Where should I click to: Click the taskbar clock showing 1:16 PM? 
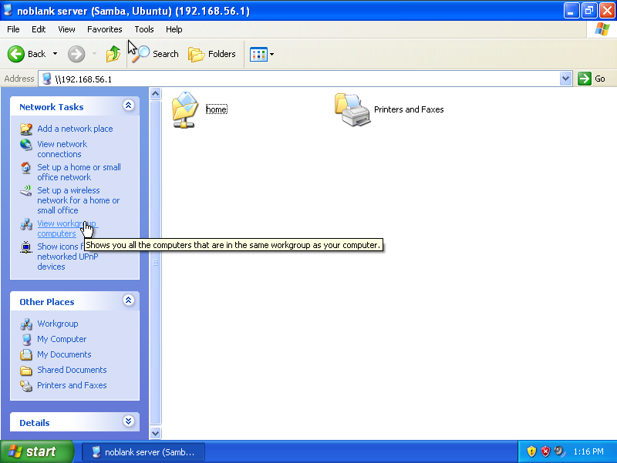tap(588, 451)
